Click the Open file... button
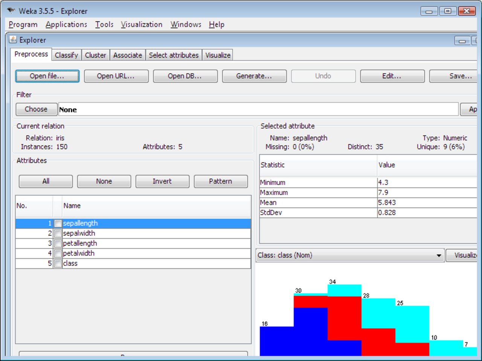Viewport: 482px width, 361px height. click(x=47, y=76)
